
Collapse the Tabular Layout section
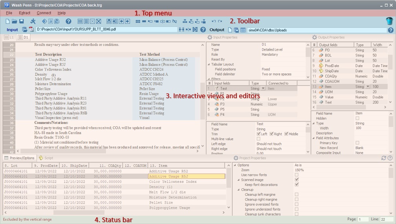pyautogui.click(x=208, y=64)
